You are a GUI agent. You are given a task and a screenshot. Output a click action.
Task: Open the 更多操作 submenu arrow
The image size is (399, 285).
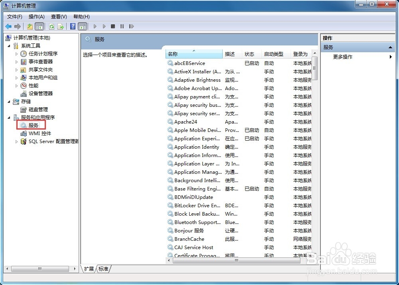391,57
